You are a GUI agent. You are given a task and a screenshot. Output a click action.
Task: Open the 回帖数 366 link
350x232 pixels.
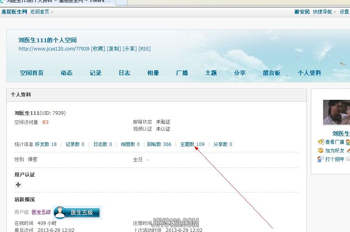[159, 144]
